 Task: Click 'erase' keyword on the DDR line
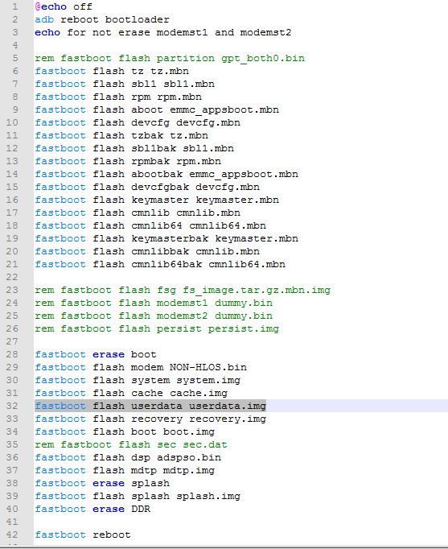point(109,509)
